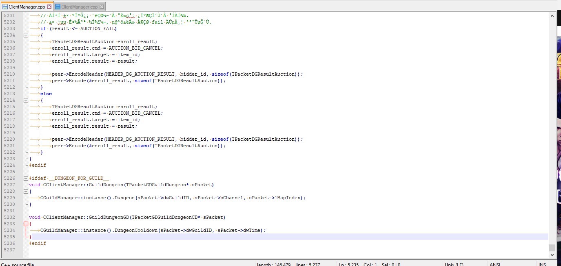Switch to the second inactive ClientManager.cpp tab
Image resolution: width=561 pixels, height=266 pixels.
point(80,7)
